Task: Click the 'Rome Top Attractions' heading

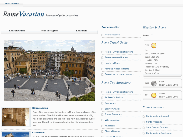Action: 116,83
